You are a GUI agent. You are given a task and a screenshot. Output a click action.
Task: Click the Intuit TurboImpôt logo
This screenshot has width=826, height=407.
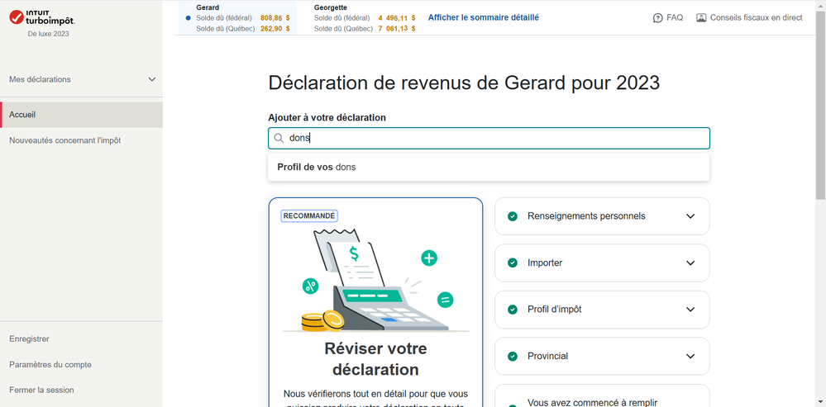coord(42,17)
